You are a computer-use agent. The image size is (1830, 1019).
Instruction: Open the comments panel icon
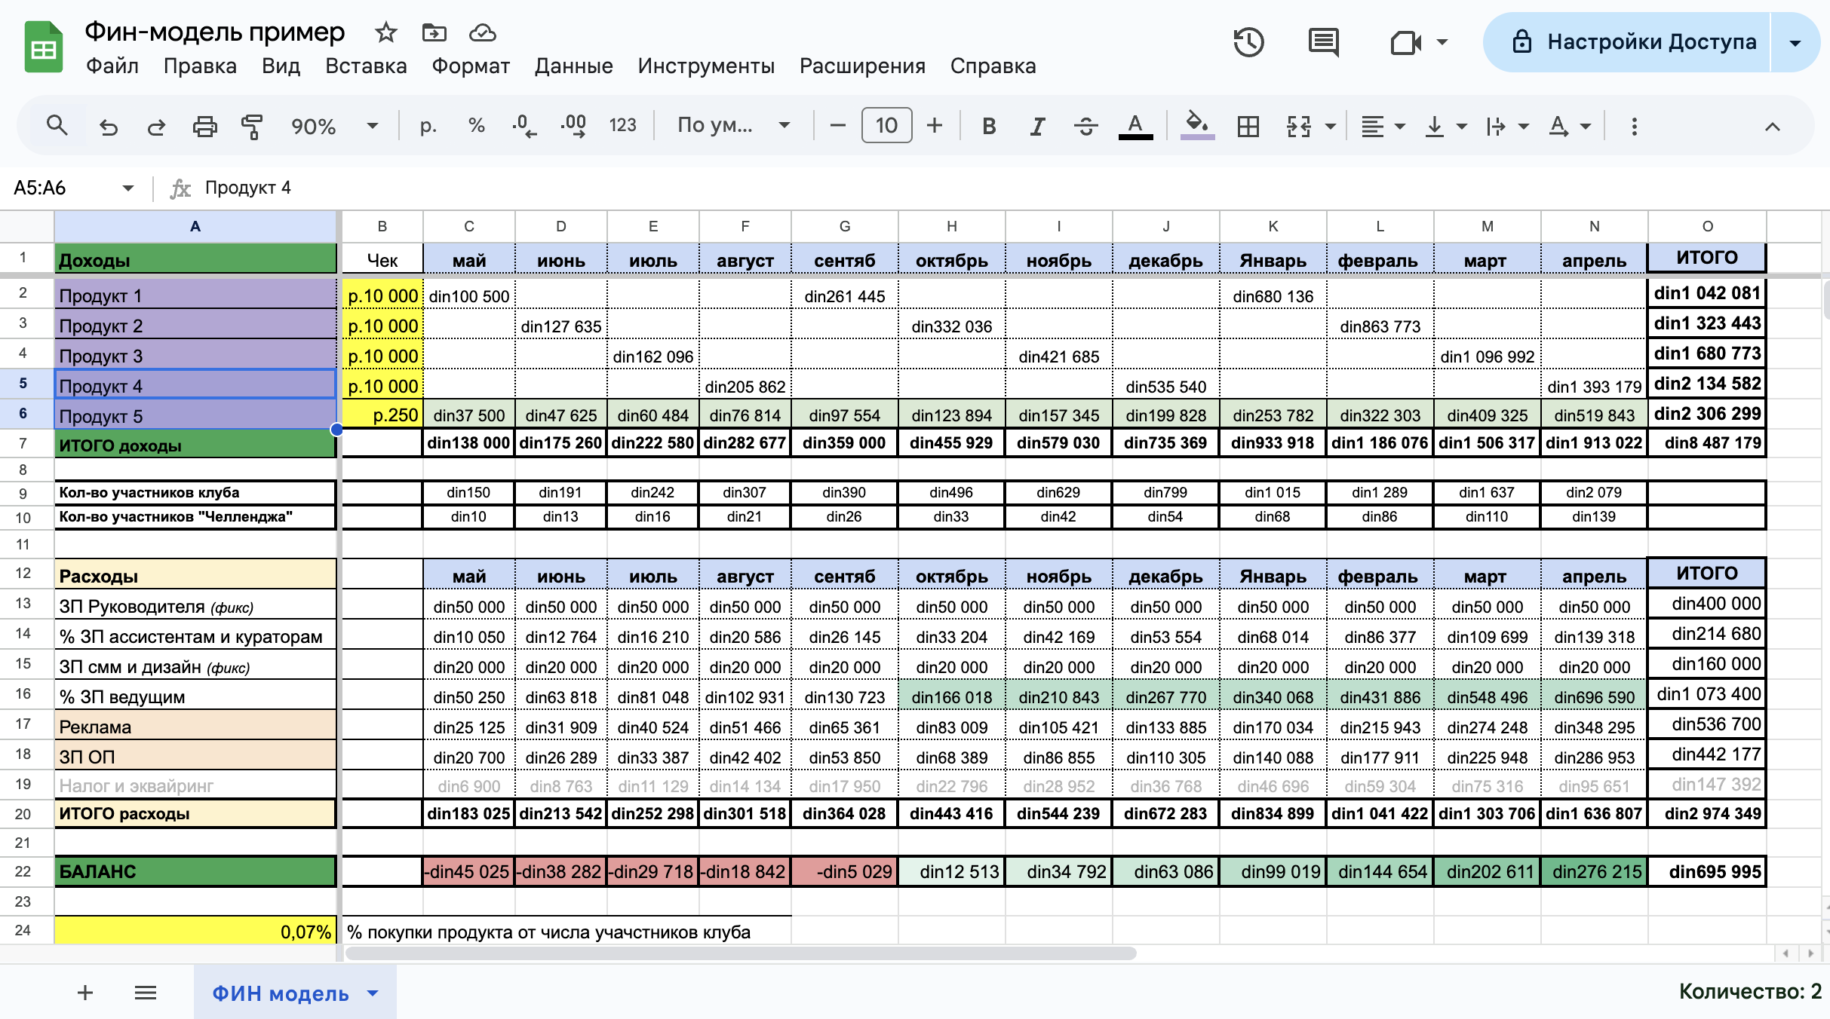(1323, 42)
